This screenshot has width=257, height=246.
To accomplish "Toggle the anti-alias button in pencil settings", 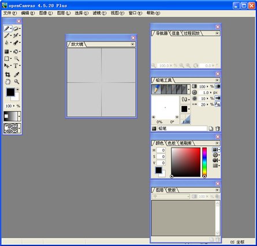I will point(218,104).
